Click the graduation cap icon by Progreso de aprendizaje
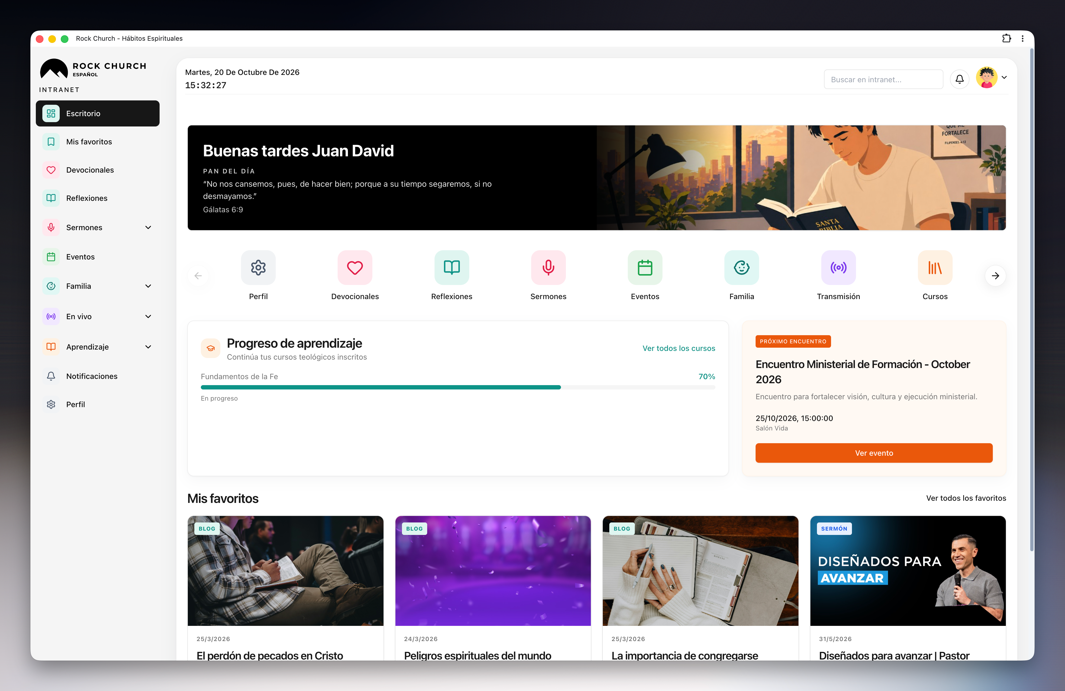The height and width of the screenshot is (691, 1065). 210,348
